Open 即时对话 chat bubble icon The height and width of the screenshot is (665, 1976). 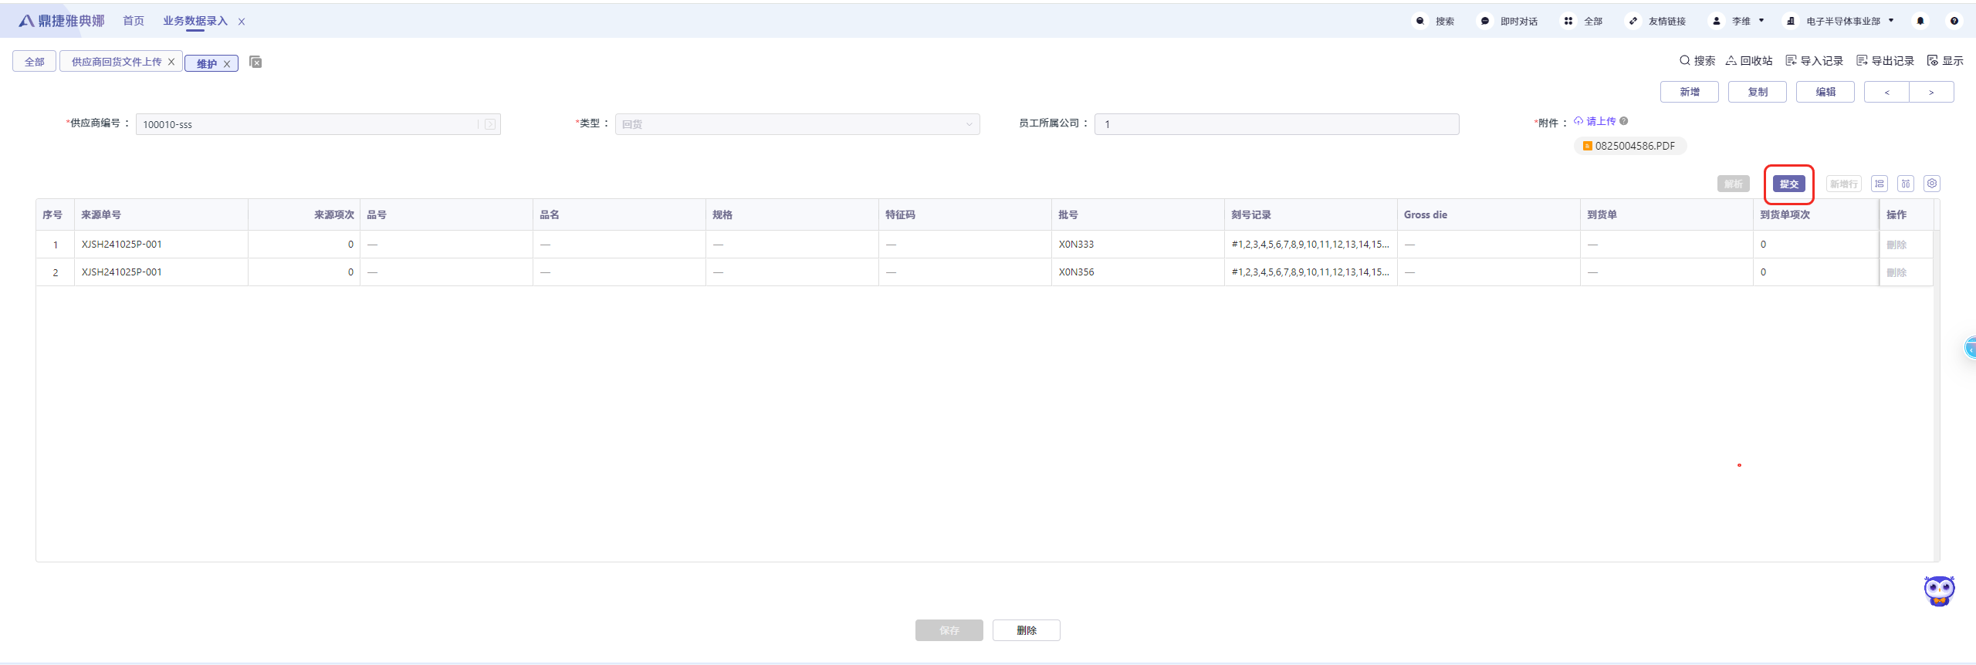coord(1485,21)
